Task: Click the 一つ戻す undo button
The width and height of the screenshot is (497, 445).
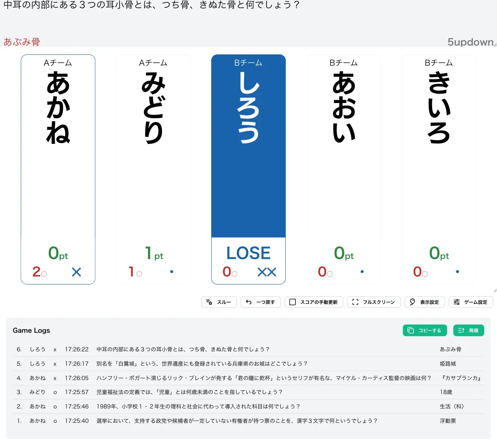Action: click(x=261, y=302)
